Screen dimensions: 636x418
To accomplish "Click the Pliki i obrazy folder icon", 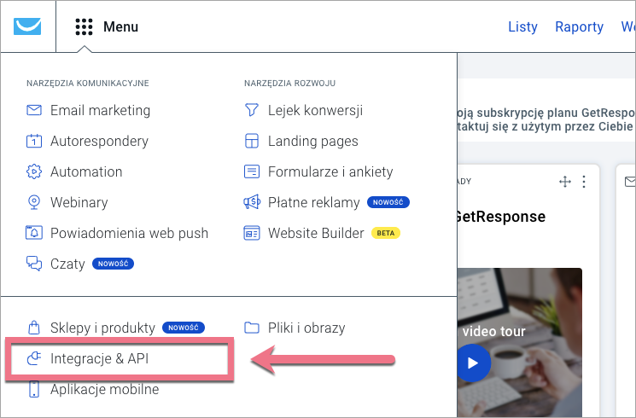I will click(252, 328).
